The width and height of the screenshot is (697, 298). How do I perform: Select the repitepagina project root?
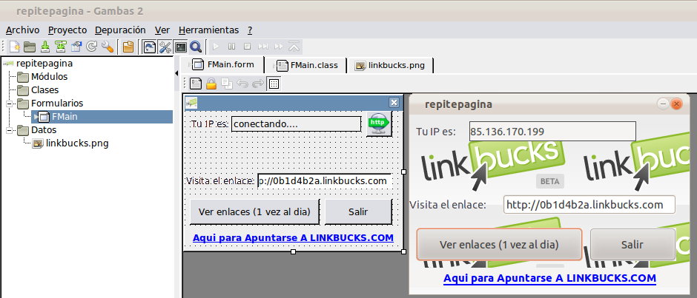44,64
